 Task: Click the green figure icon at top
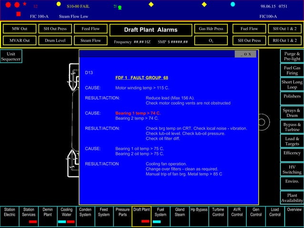pos(120,8)
